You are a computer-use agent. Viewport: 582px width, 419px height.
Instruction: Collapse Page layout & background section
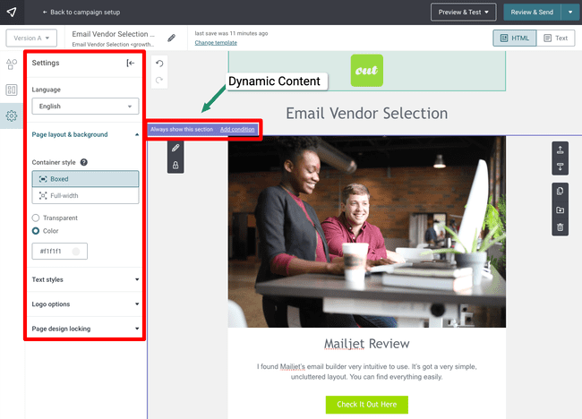[x=85, y=134]
